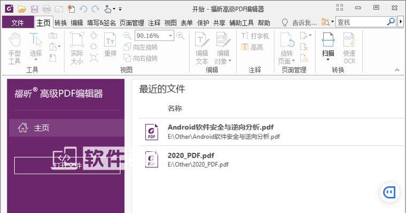The width and height of the screenshot is (406, 213).
Task: Click the 告诉我 lightbulb search
Action: point(300,23)
